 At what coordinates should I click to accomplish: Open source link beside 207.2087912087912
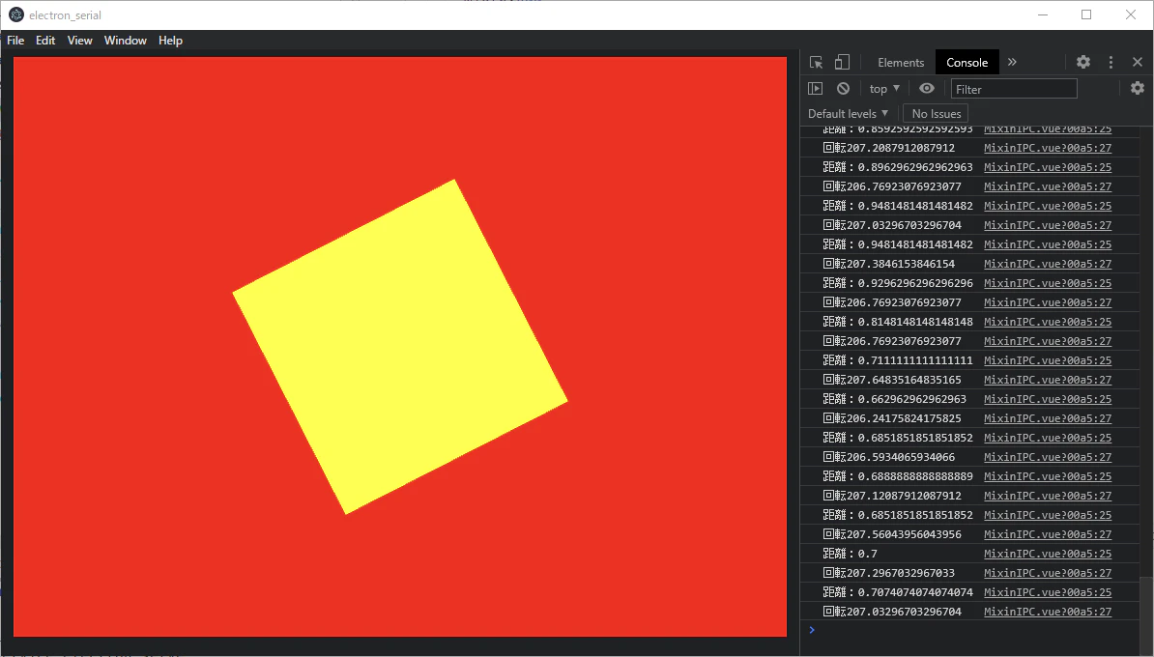click(x=1048, y=148)
